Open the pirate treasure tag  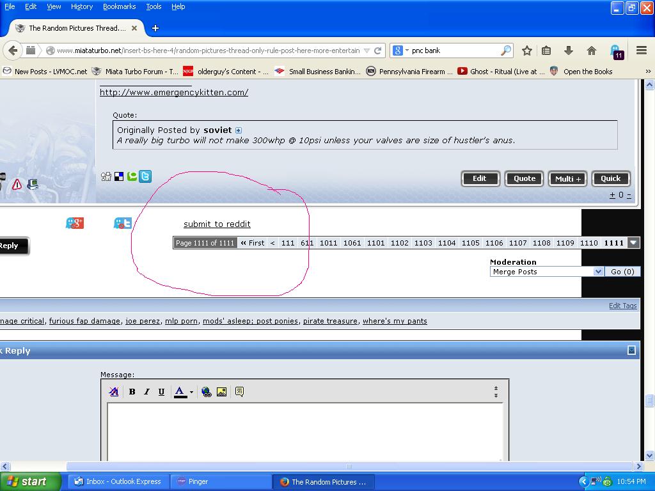point(330,321)
